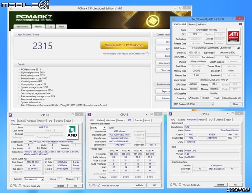Click the Part Number HMT351S6EFR8A-PB value
The image size is (252, 193).
119,141
